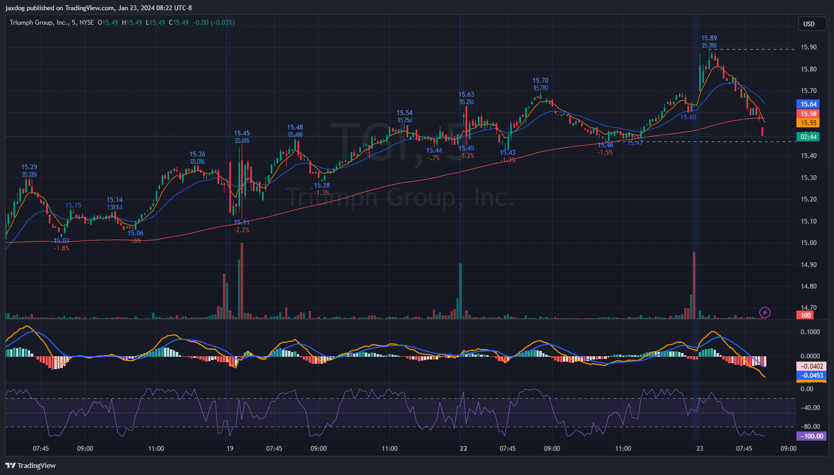Click the 15.28 low annotation

click(x=322, y=185)
